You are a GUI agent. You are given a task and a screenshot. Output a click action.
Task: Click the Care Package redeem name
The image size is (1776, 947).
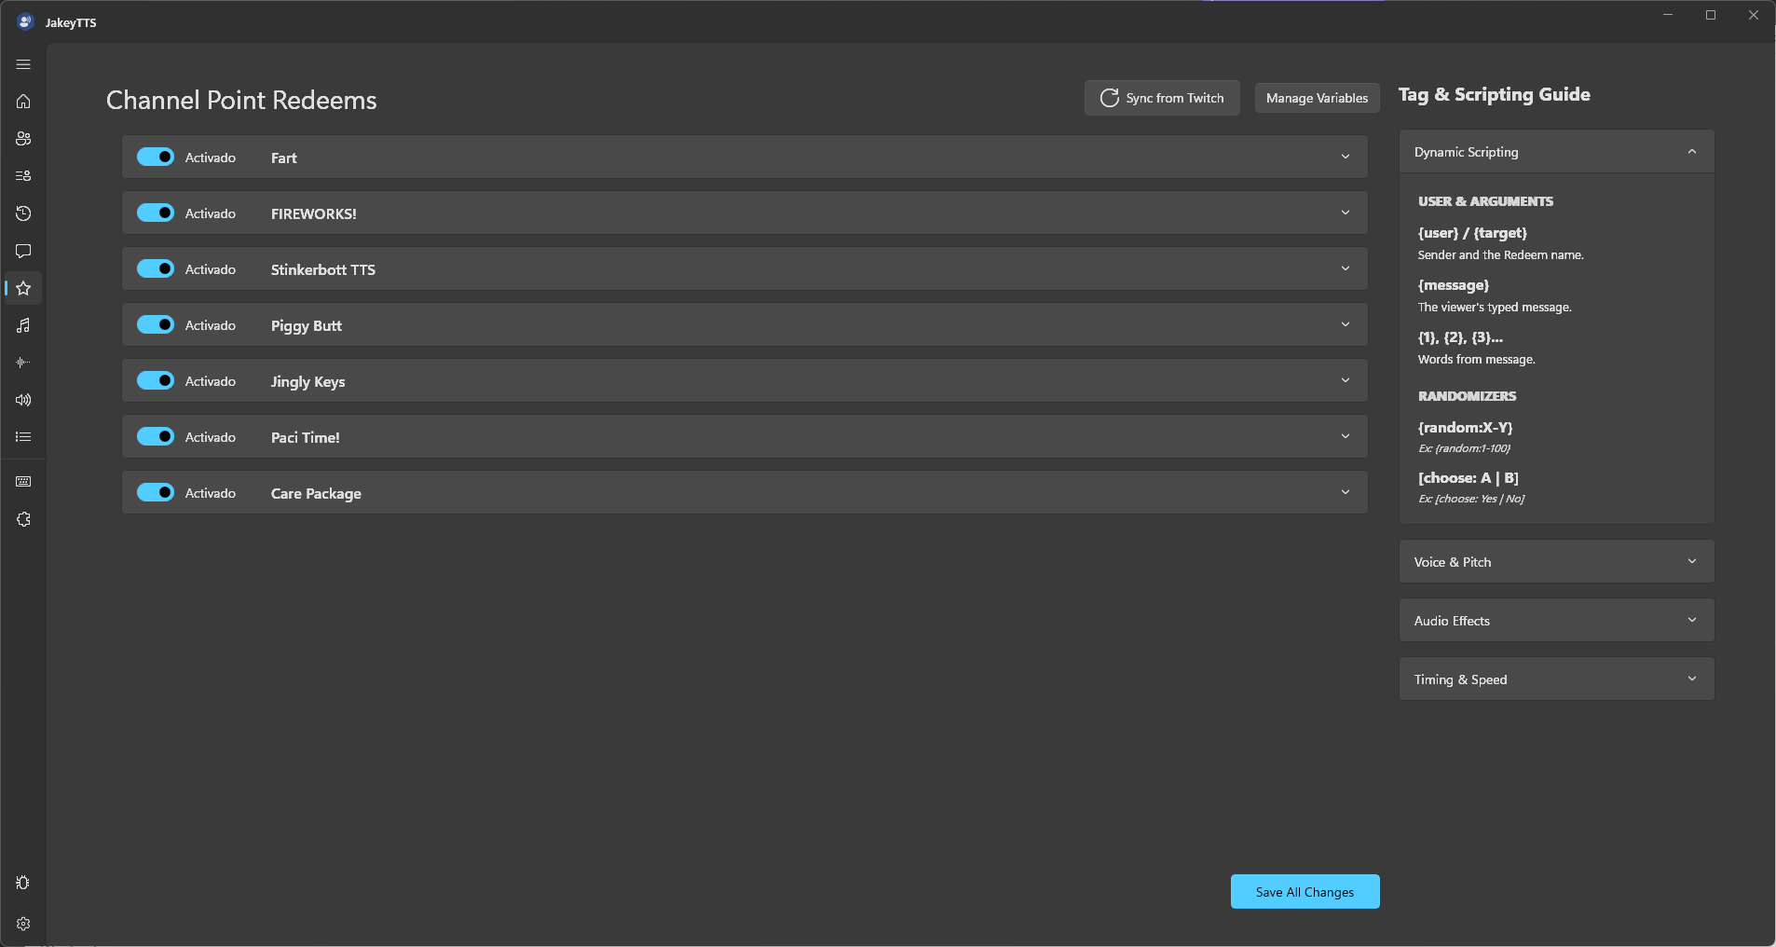[x=316, y=493]
